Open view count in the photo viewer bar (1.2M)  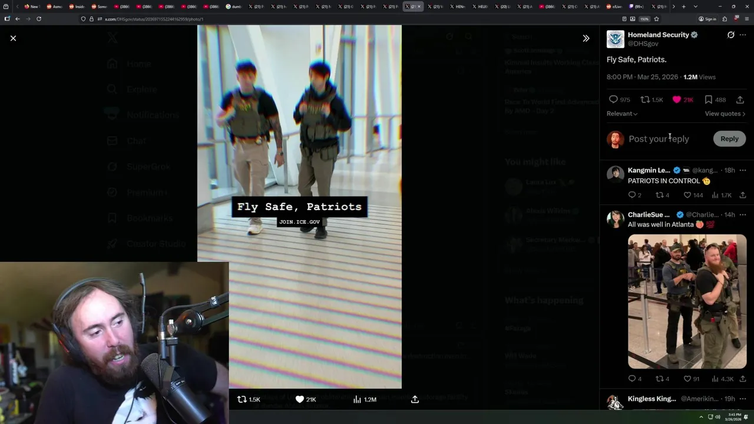[x=364, y=399]
